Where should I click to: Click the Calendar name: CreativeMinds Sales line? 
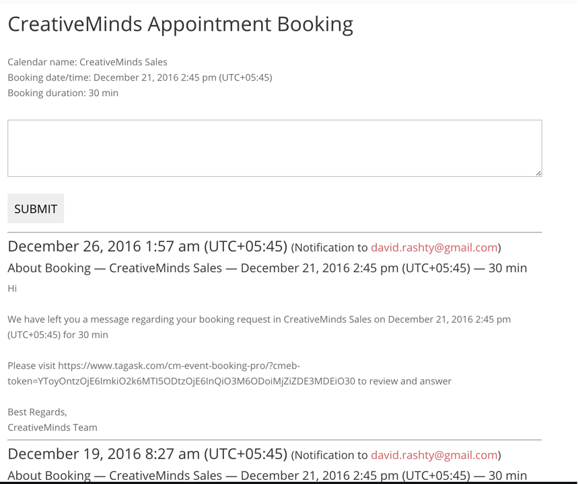[x=87, y=62]
